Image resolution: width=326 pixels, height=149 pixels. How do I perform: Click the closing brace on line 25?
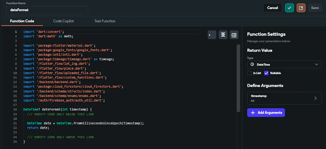click(24, 142)
